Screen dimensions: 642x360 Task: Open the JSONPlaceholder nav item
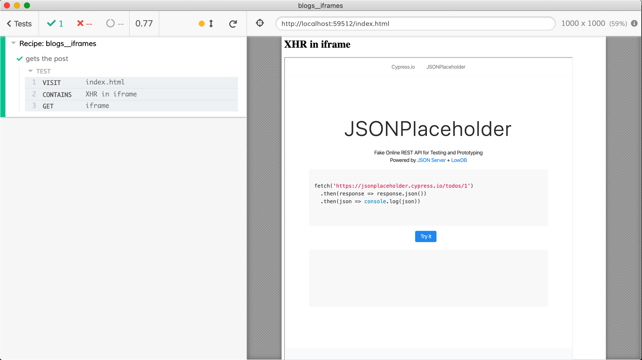point(446,67)
